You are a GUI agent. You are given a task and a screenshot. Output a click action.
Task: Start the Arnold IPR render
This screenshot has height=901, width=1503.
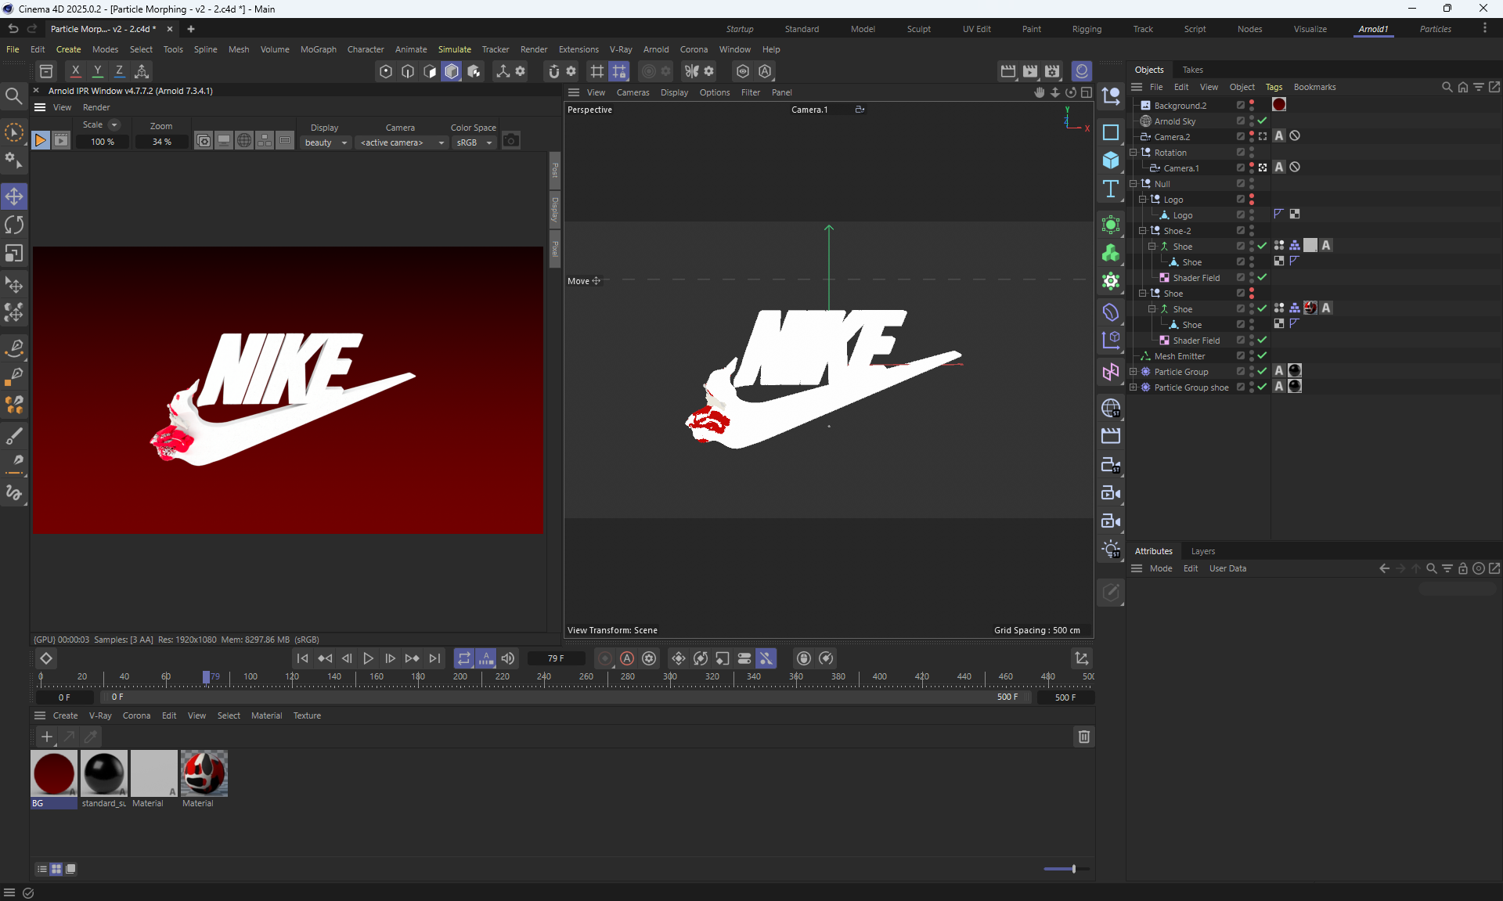(x=40, y=141)
